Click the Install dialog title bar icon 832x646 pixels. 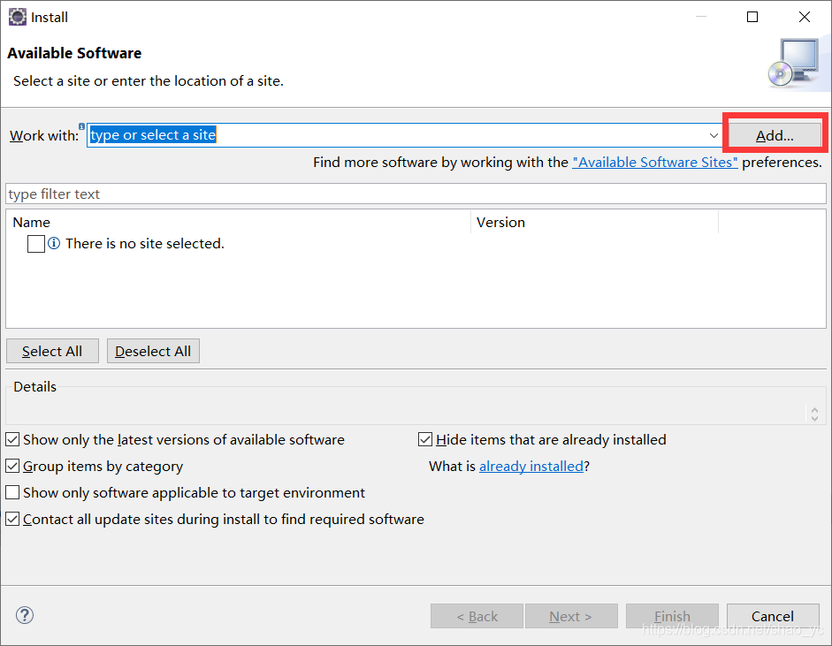coord(17,17)
